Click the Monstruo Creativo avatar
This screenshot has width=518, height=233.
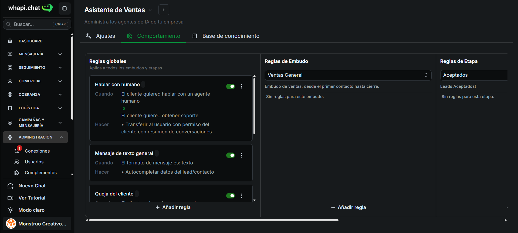[11, 224]
